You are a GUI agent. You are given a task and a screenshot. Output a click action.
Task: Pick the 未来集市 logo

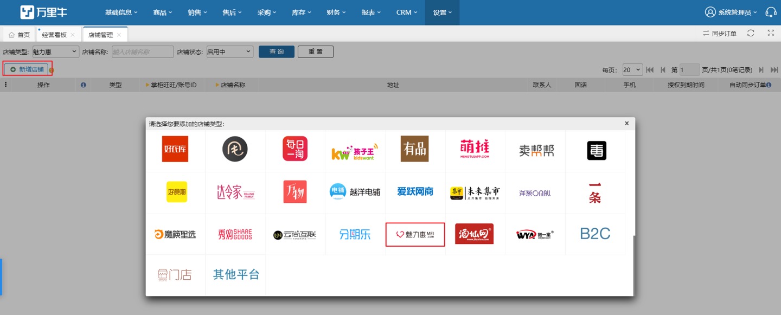(x=475, y=193)
